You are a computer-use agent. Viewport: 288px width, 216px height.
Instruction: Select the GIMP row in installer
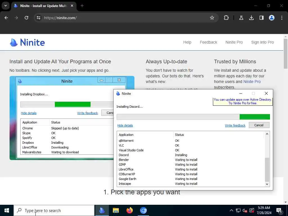pyautogui.click(x=191, y=165)
